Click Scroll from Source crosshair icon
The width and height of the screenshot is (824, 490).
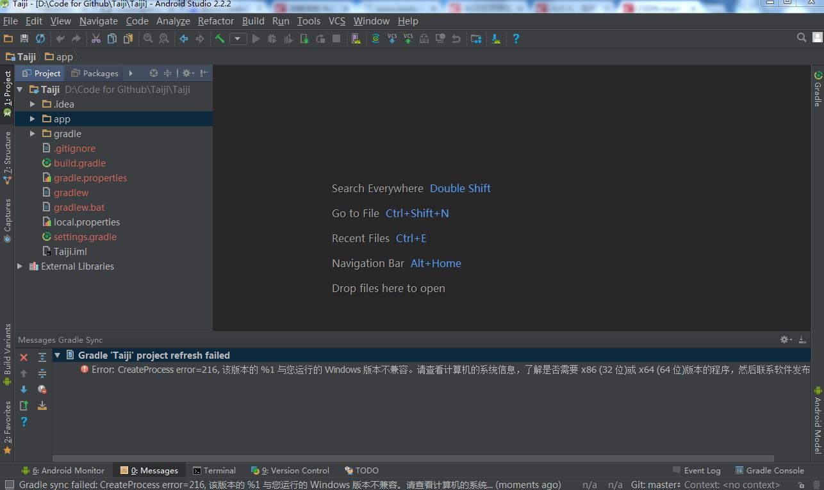click(x=154, y=73)
